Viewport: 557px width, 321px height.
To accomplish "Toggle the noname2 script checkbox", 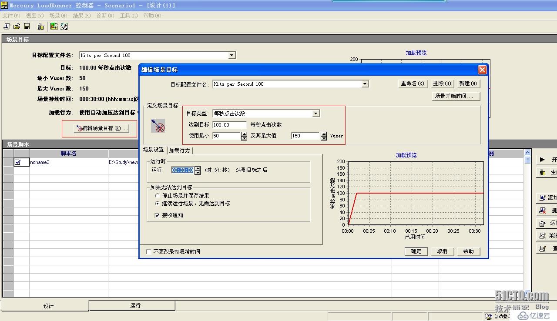I will (18, 162).
